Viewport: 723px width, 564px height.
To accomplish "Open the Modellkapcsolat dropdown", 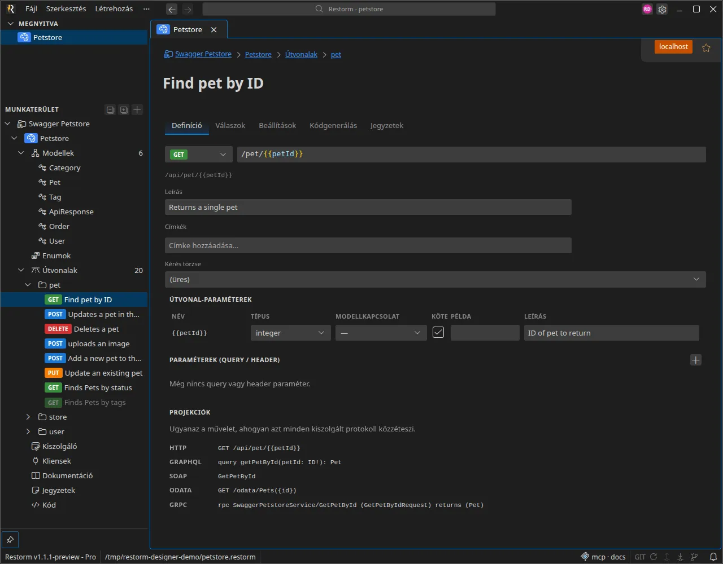I will coord(381,333).
